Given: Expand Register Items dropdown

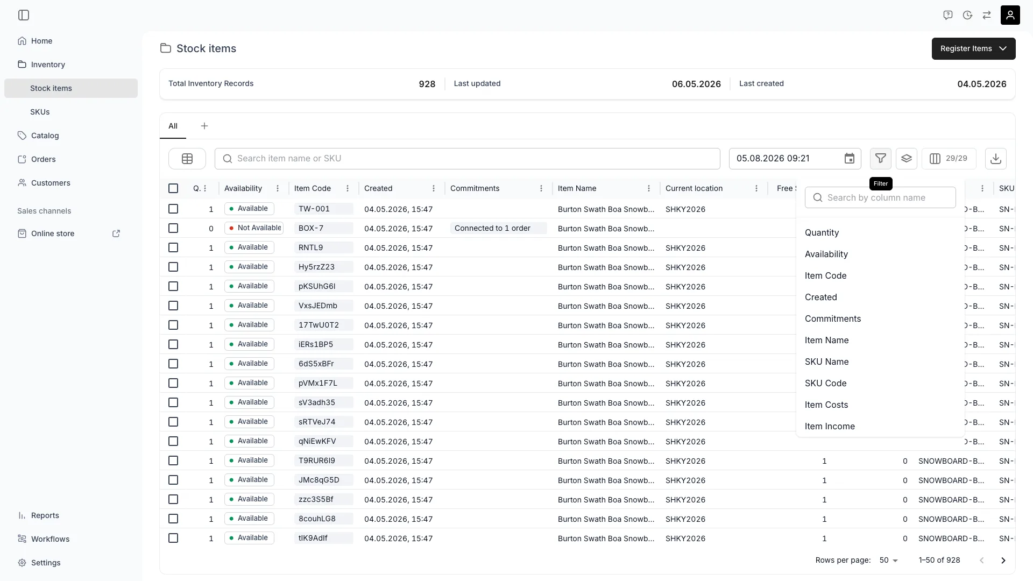Looking at the screenshot, I should (x=973, y=48).
